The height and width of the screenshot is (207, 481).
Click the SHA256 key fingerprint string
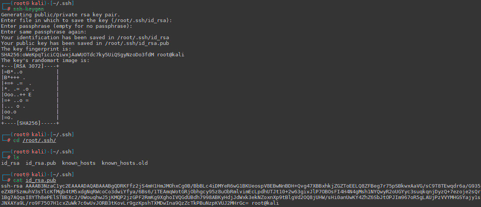pyautogui.click(x=79, y=55)
